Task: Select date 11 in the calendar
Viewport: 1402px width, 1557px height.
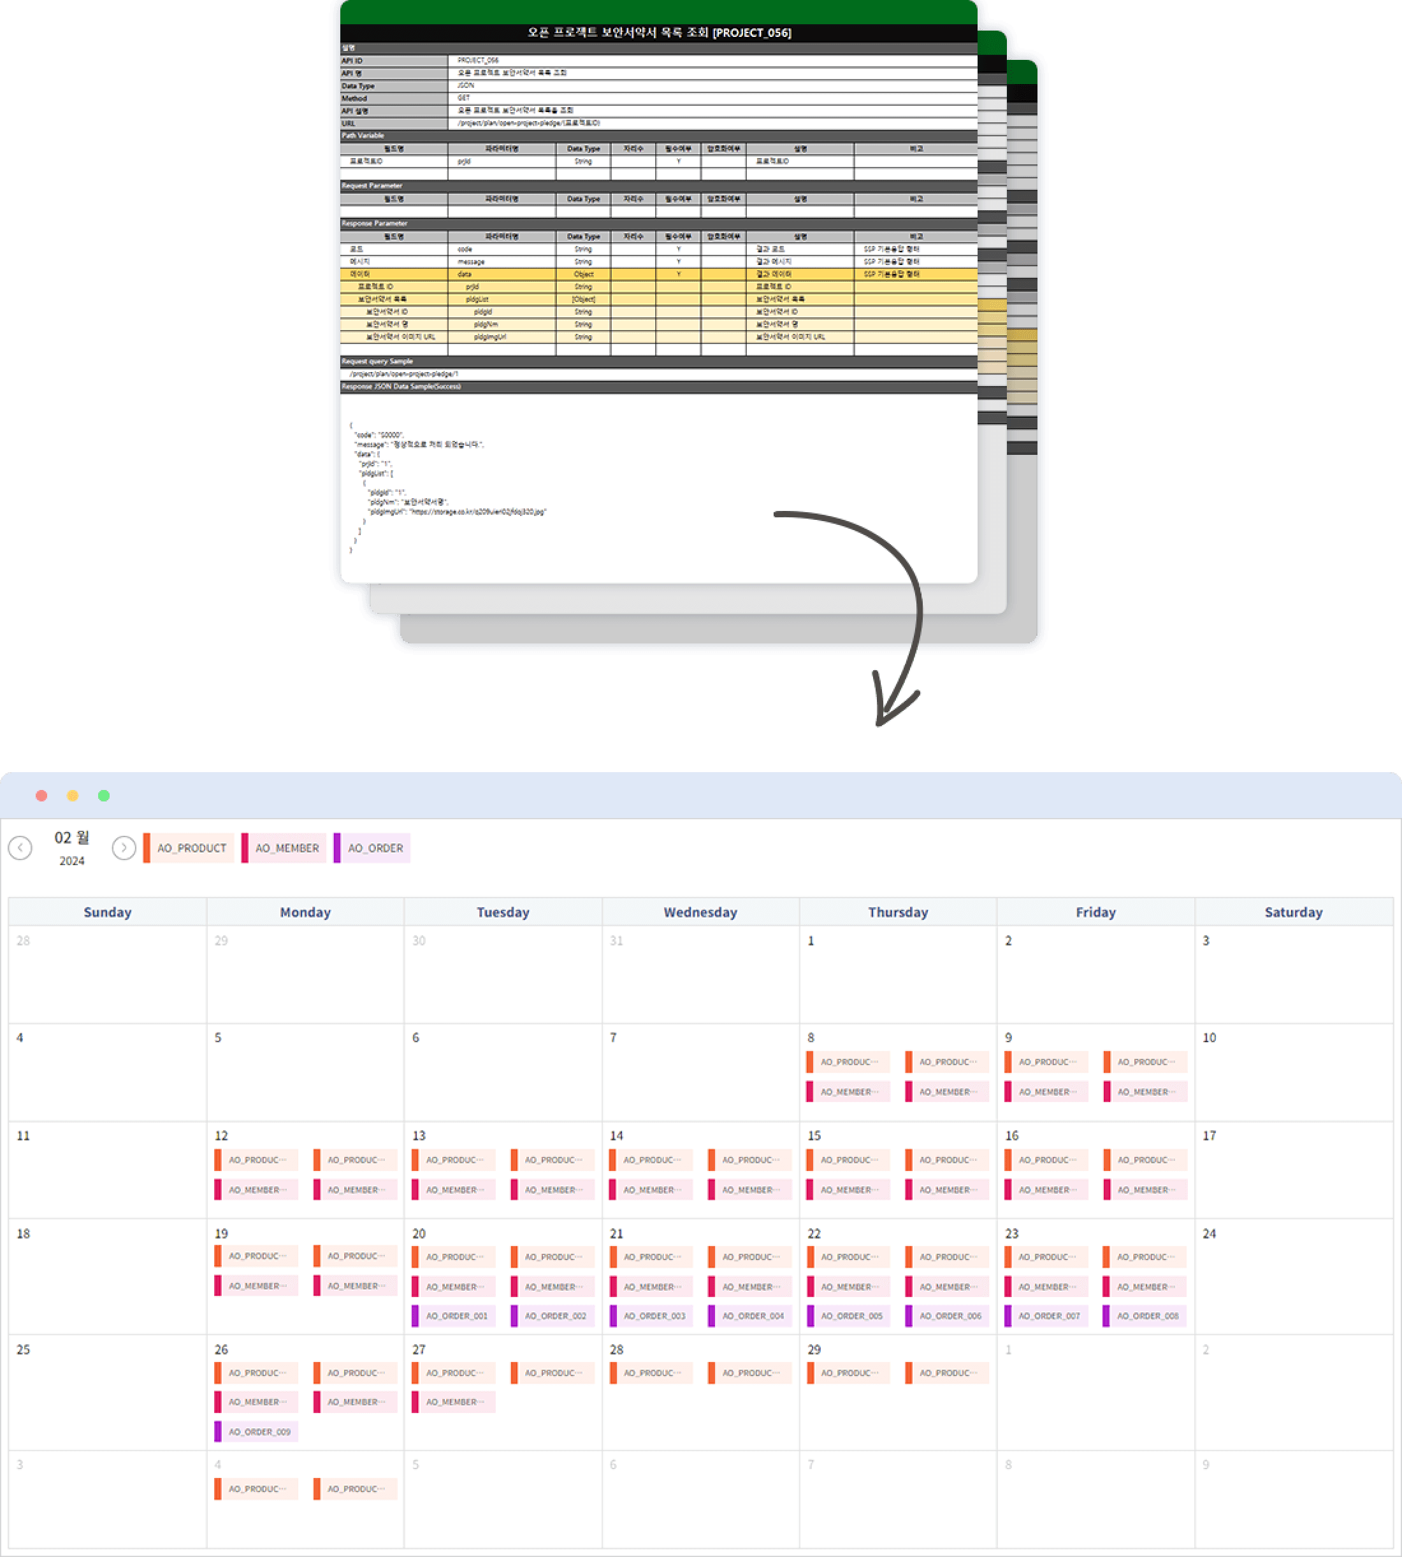Action: click(x=23, y=1136)
